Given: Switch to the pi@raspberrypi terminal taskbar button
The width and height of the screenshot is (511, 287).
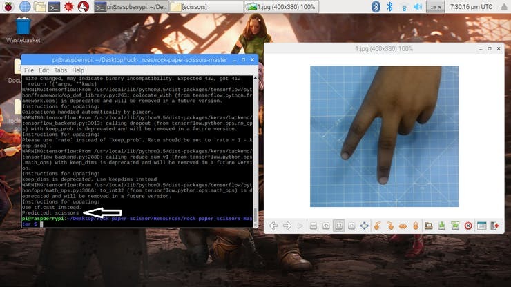Looking at the screenshot, I should (x=131, y=6).
